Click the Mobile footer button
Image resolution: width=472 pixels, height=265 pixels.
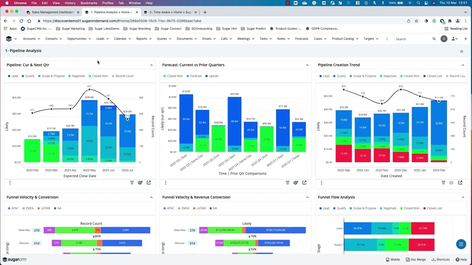coord(393,259)
